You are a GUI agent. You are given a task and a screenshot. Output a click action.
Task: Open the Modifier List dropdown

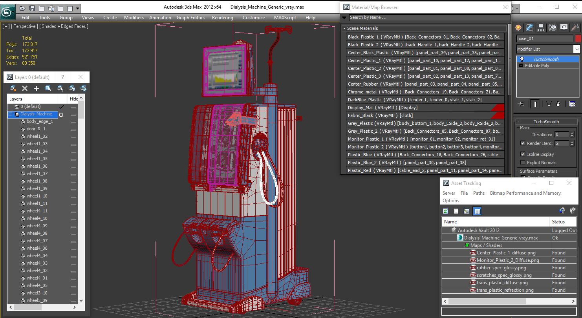[577, 49]
